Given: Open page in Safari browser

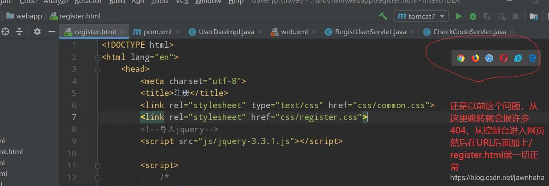Looking at the screenshot, I should point(489,58).
